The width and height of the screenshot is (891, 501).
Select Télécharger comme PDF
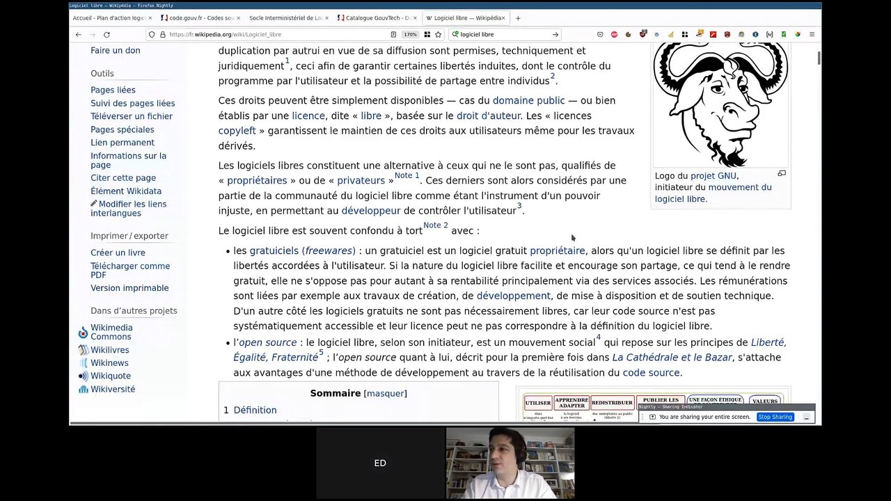click(129, 270)
